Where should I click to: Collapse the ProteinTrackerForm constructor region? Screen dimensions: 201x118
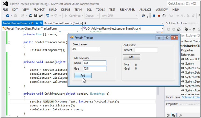(9, 42)
